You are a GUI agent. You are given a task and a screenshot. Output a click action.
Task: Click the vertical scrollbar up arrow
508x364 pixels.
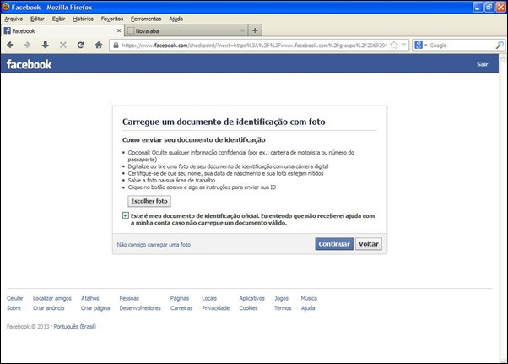pyautogui.click(x=503, y=58)
